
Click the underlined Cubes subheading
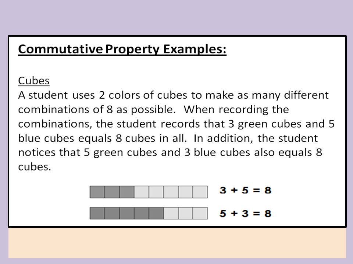(x=34, y=81)
